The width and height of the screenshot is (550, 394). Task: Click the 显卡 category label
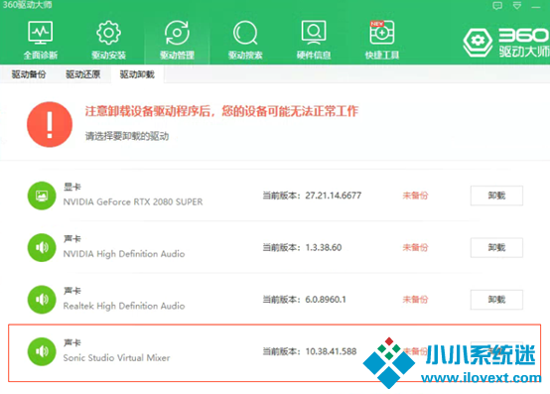pyautogui.click(x=71, y=187)
